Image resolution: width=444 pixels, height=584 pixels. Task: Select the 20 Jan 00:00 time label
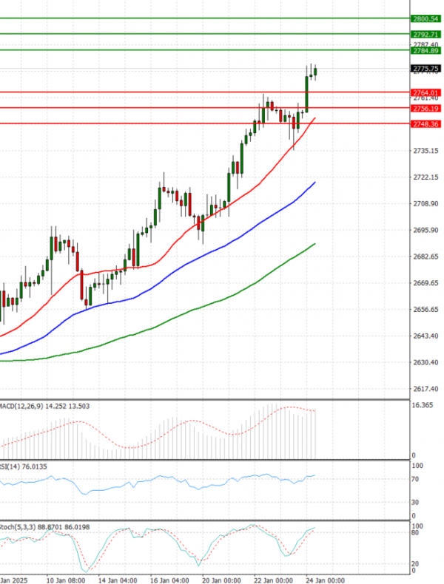click(221, 580)
